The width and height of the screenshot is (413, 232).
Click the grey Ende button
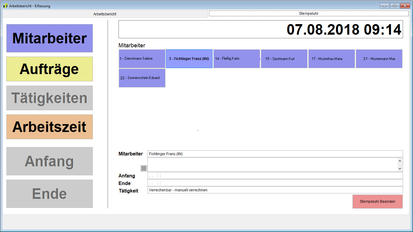click(x=50, y=194)
